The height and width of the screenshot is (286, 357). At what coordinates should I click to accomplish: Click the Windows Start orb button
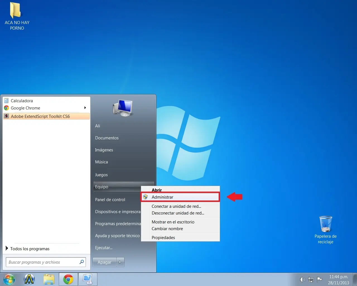pos(9,279)
